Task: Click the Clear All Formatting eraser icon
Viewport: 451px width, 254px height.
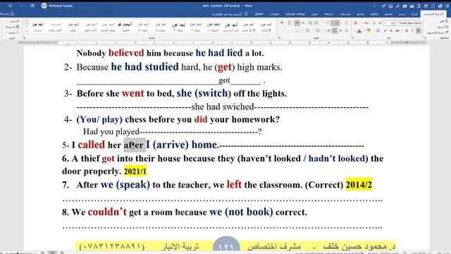Action: (x=355, y=23)
